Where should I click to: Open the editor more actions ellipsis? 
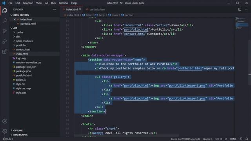pyautogui.click(x=246, y=9)
